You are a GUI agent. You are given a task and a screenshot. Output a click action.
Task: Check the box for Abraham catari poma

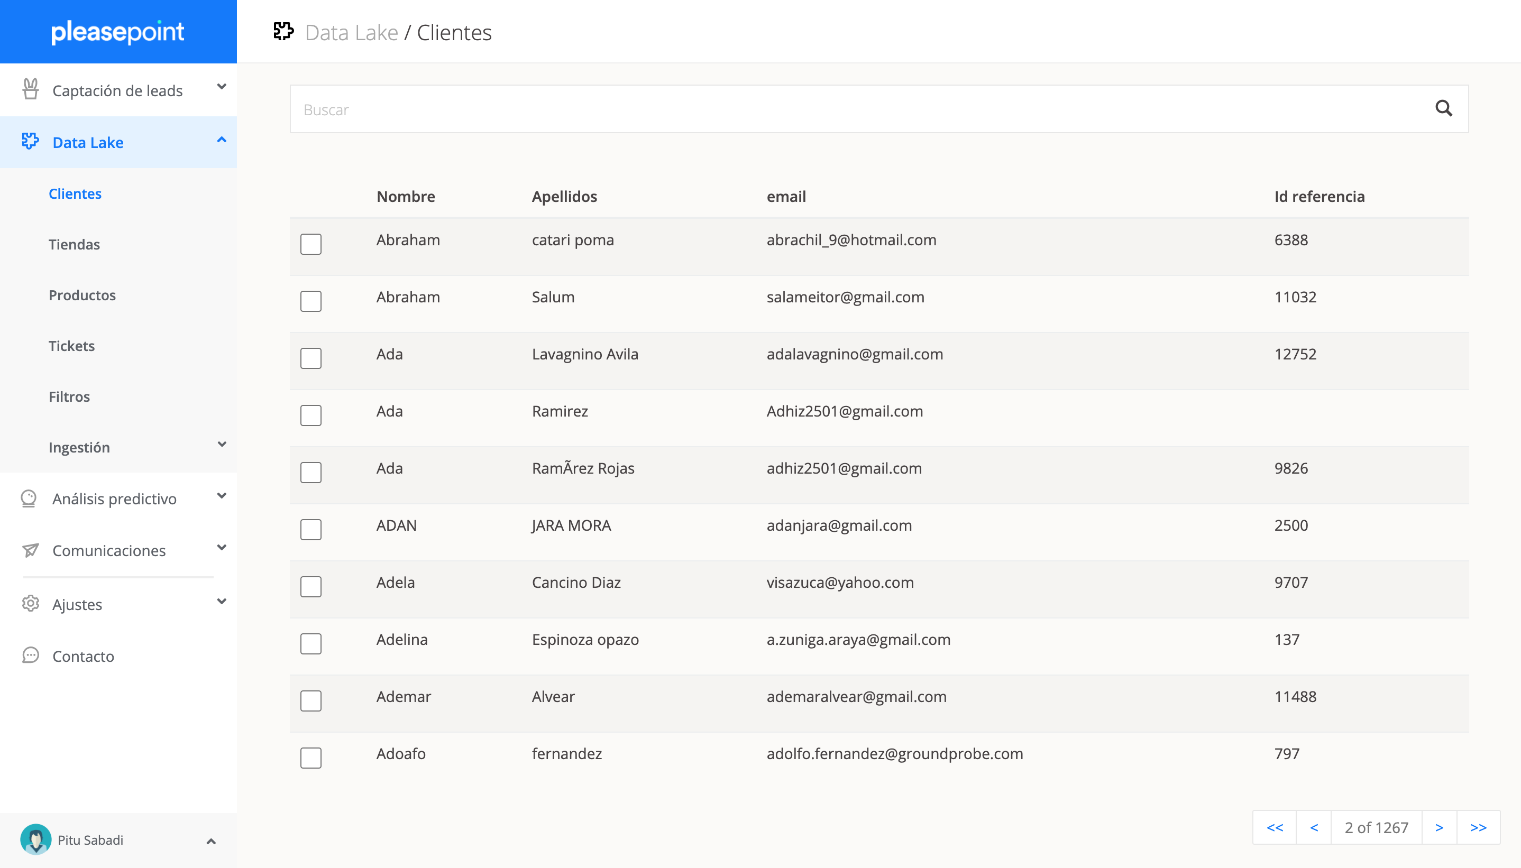pyautogui.click(x=310, y=244)
